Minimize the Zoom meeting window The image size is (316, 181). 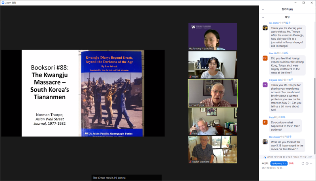[295, 3]
